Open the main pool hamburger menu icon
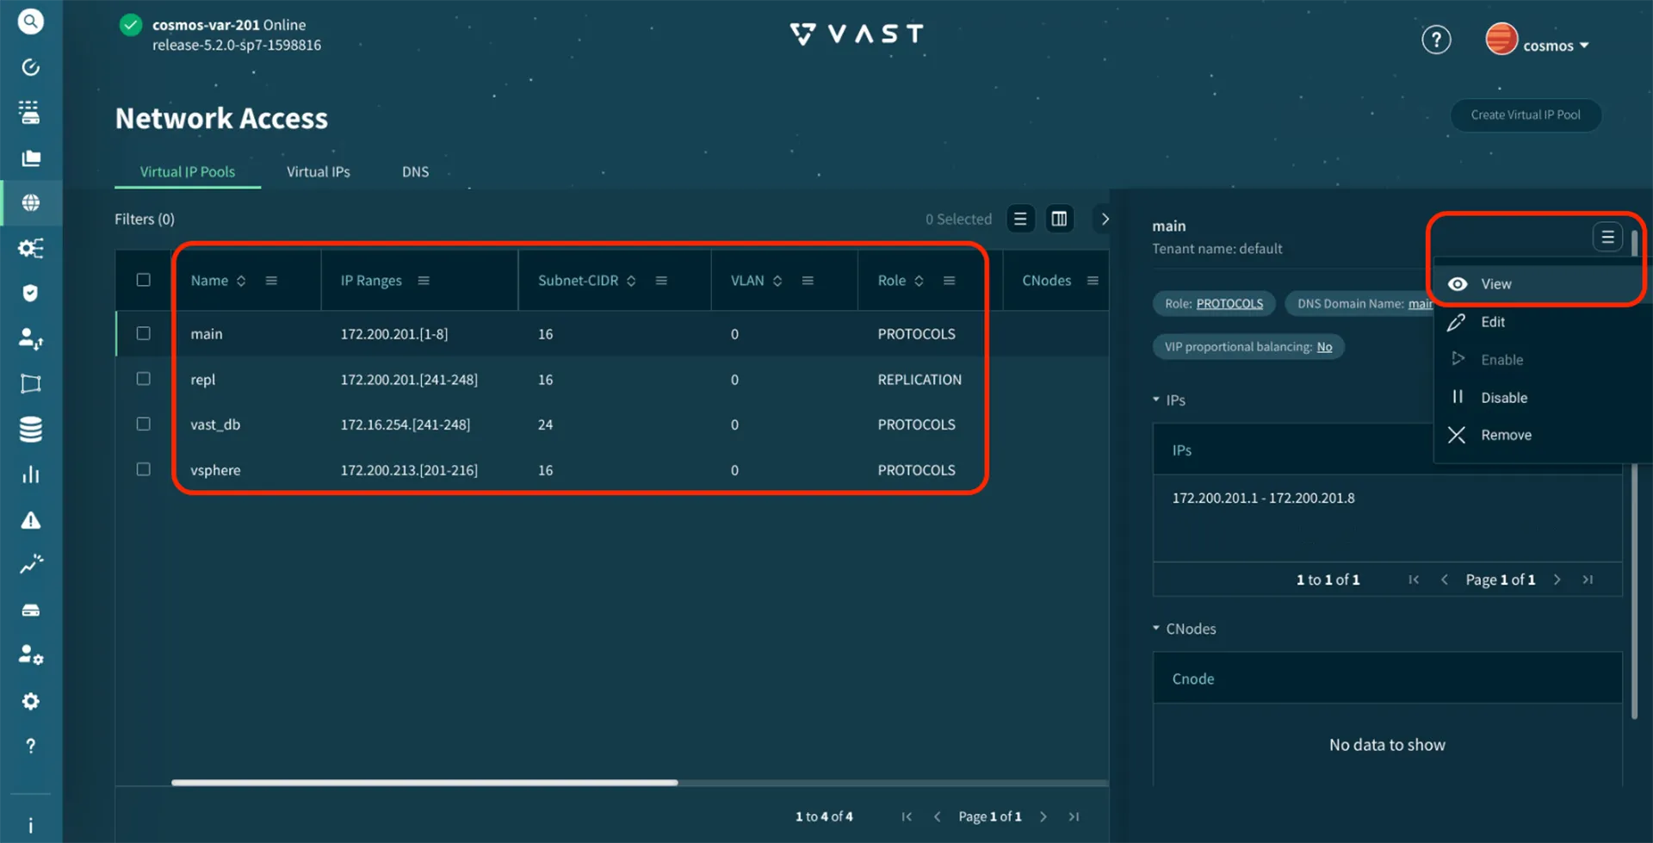 1607,237
